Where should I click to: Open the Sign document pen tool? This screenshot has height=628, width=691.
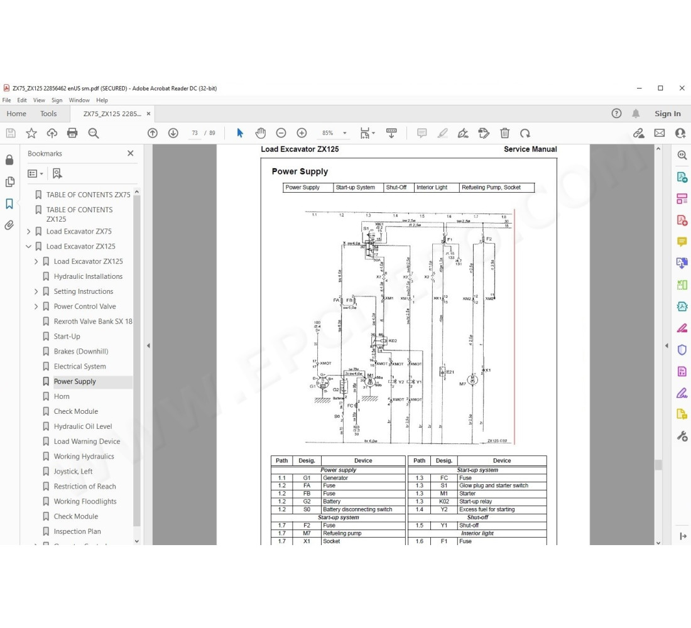463,133
